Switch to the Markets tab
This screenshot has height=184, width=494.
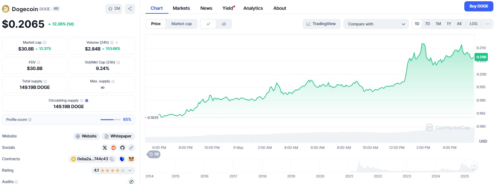click(x=181, y=8)
